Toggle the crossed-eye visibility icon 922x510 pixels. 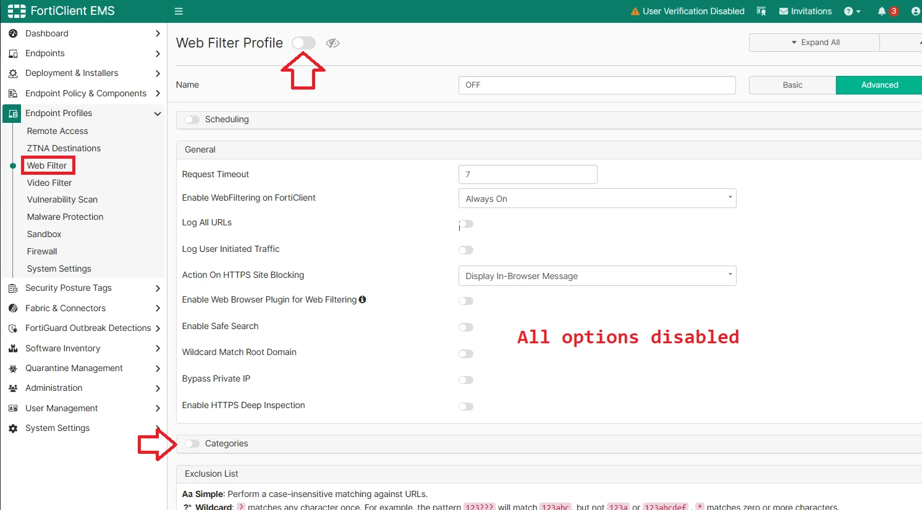(x=332, y=43)
